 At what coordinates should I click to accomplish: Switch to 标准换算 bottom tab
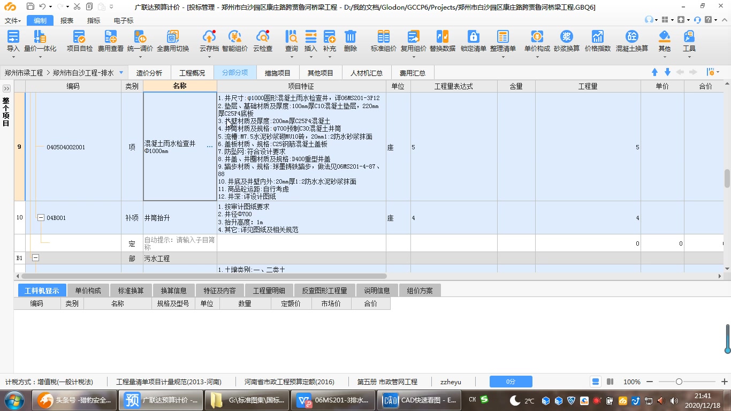[131, 291]
